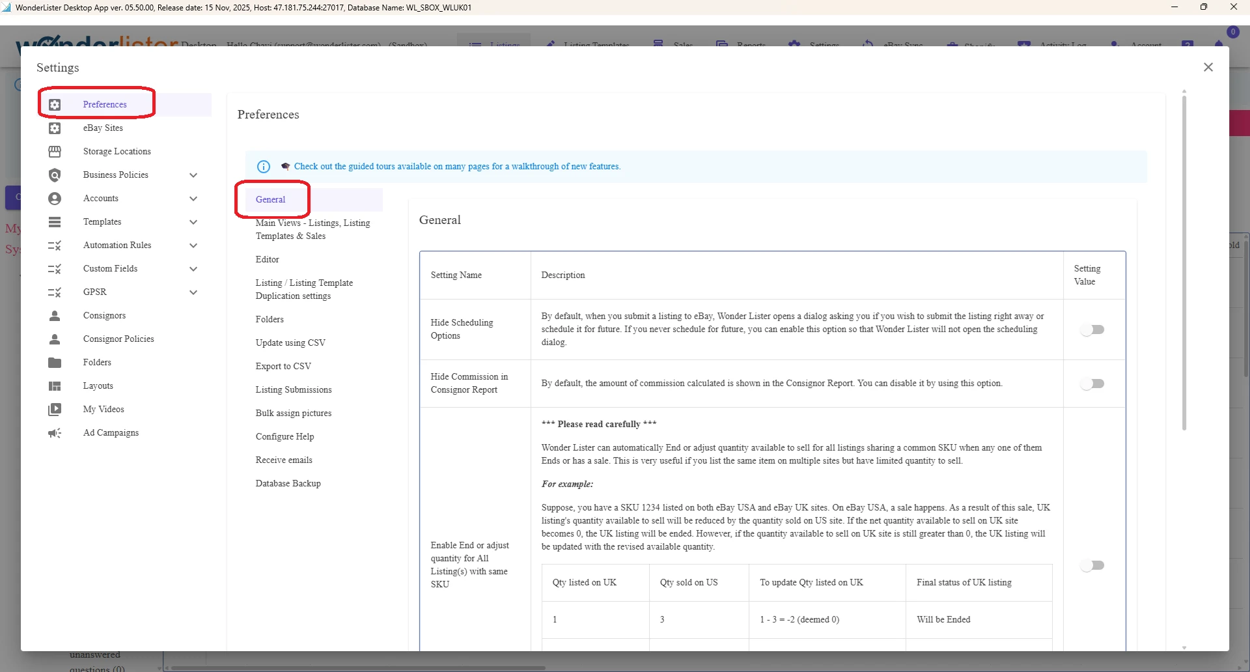The image size is (1250, 672).
Task: Enable the Hide Scheduling Options toggle
Action: click(1093, 329)
